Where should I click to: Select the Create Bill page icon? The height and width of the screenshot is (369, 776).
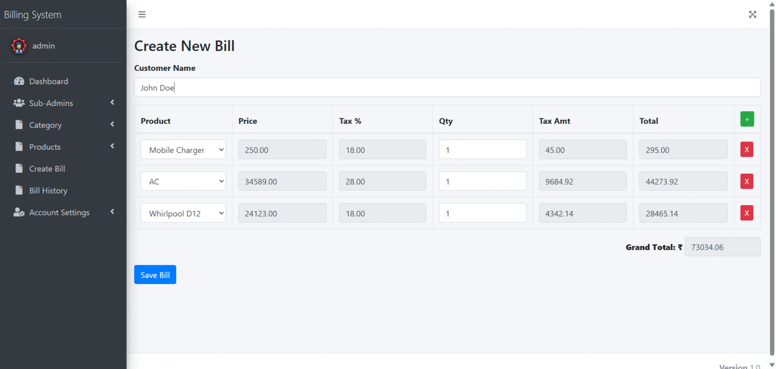19,168
